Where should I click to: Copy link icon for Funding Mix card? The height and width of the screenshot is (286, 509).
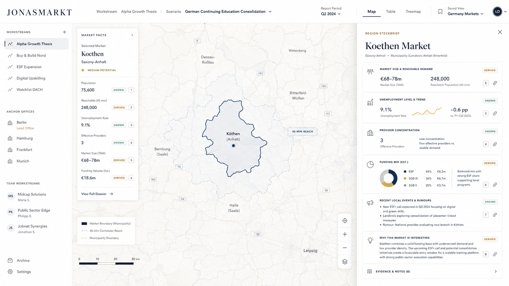point(495,185)
